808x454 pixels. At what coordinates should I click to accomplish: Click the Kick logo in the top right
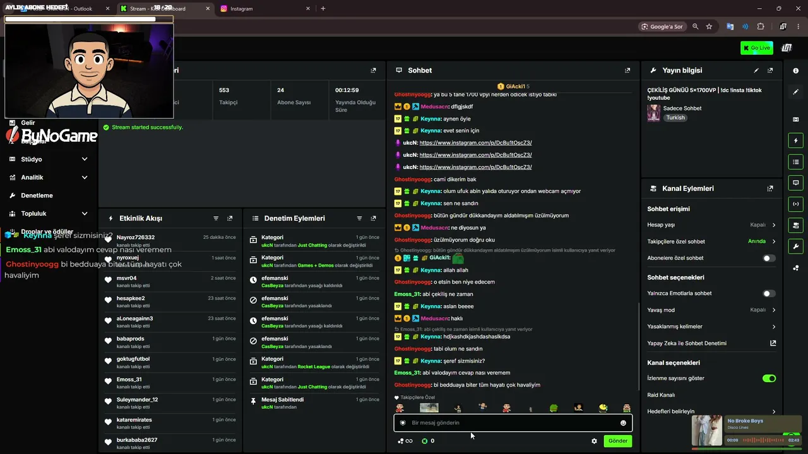coord(787,48)
